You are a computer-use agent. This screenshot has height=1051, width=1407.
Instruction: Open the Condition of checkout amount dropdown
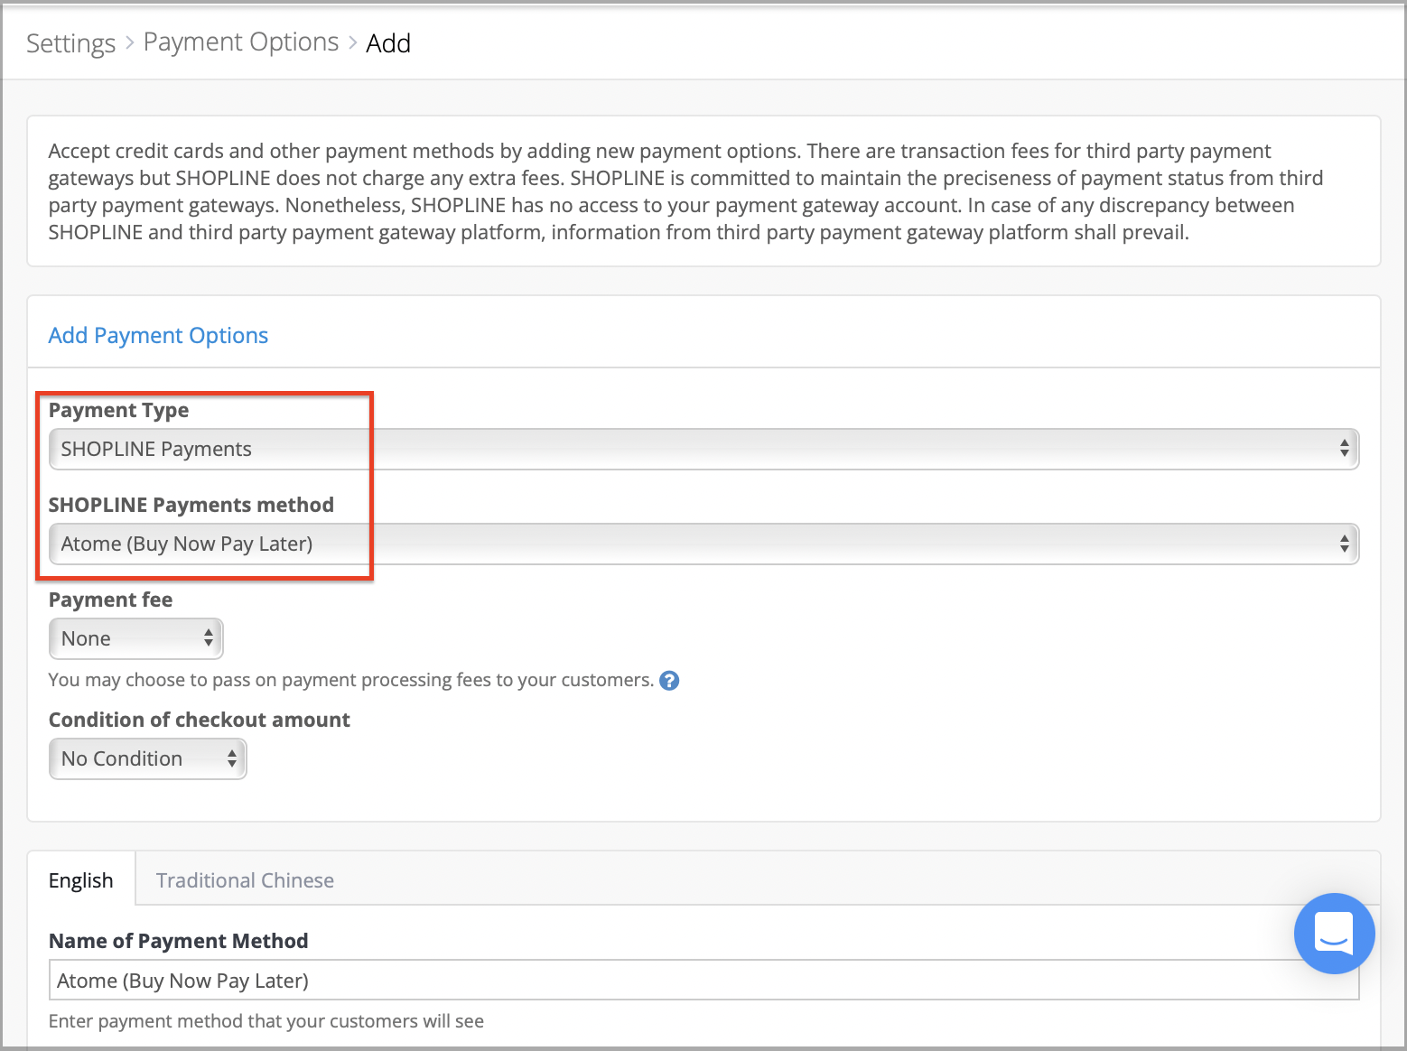click(147, 758)
